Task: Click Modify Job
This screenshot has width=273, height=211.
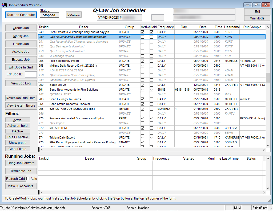Action: 21,36
